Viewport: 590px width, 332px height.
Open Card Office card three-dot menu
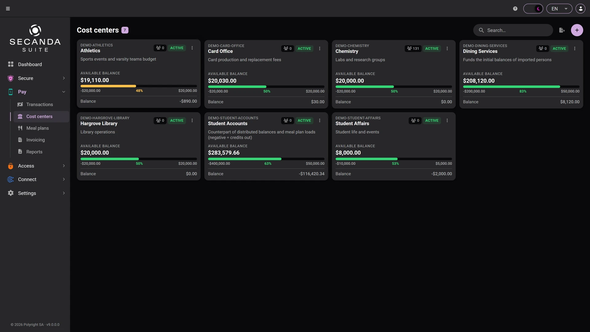[320, 49]
